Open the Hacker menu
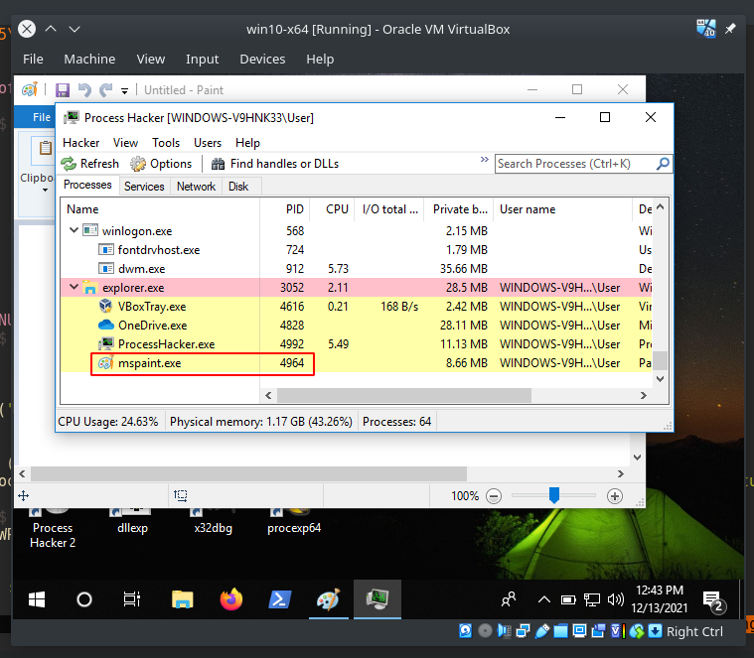Viewport: 754px width, 658px height. [80, 143]
